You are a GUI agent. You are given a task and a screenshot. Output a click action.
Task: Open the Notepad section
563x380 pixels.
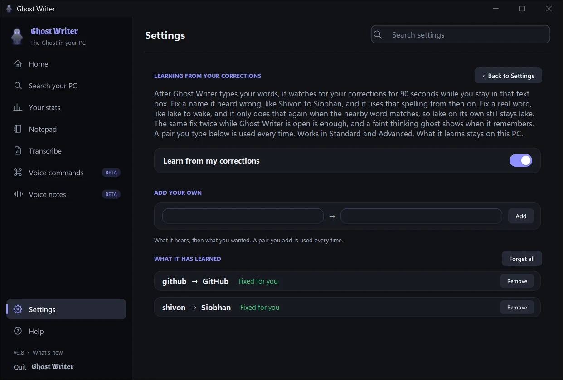[66, 129]
